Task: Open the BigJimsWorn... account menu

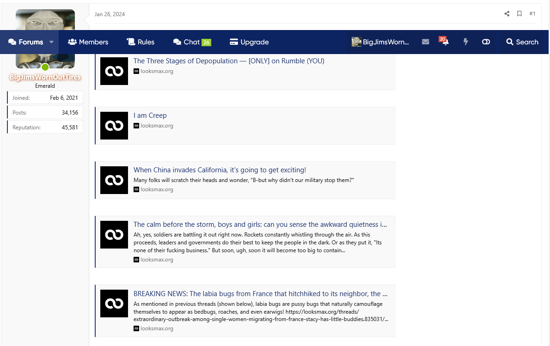Action: 380,42
